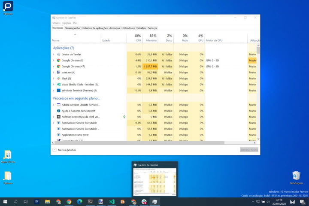This screenshot has width=309, height=206.
Task: Select the 1 837,7 MB memory cell
Action: pyautogui.click(x=150, y=67)
